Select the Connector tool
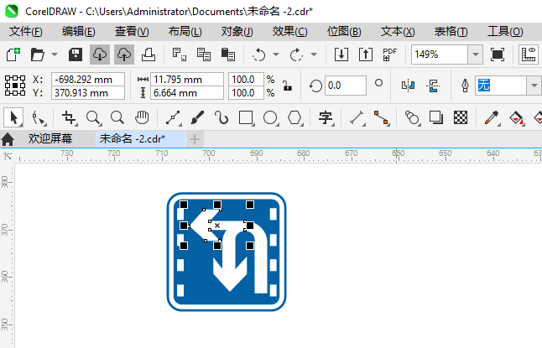This screenshot has width=542, height=348. (x=382, y=118)
